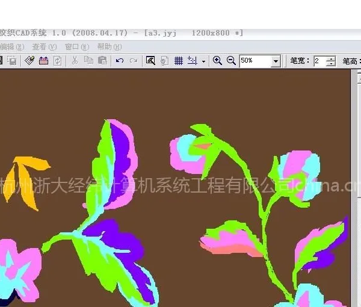
Task: Click the grid-with-pen design toolbar icon
Action: (29, 61)
